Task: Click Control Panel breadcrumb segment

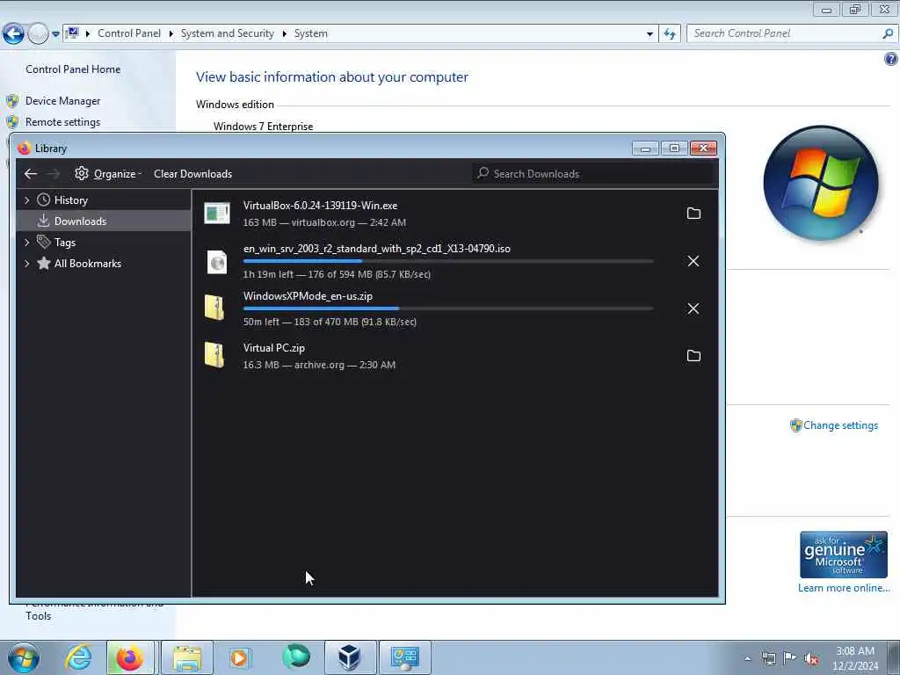Action: coord(129,33)
